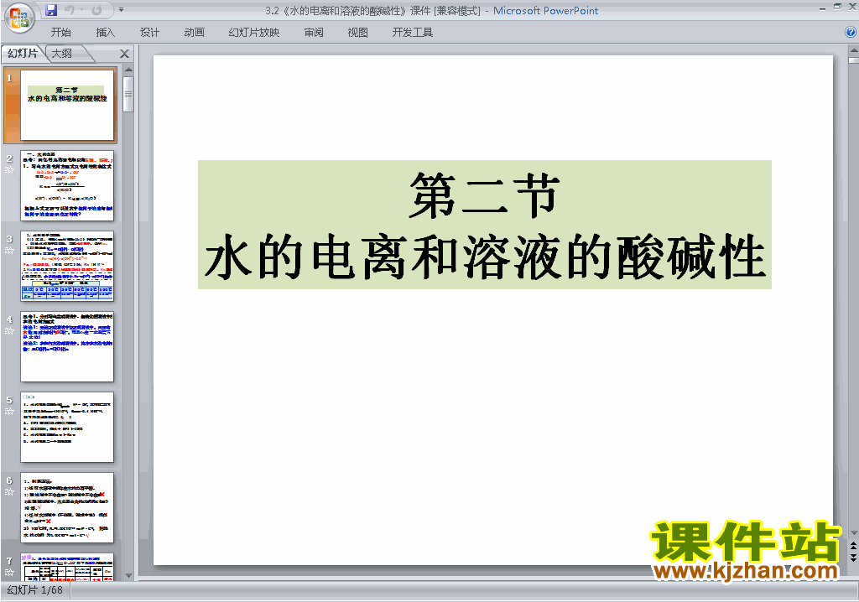Restore down the PowerPoint window
The width and height of the screenshot is (859, 602).
click(838, 7)
